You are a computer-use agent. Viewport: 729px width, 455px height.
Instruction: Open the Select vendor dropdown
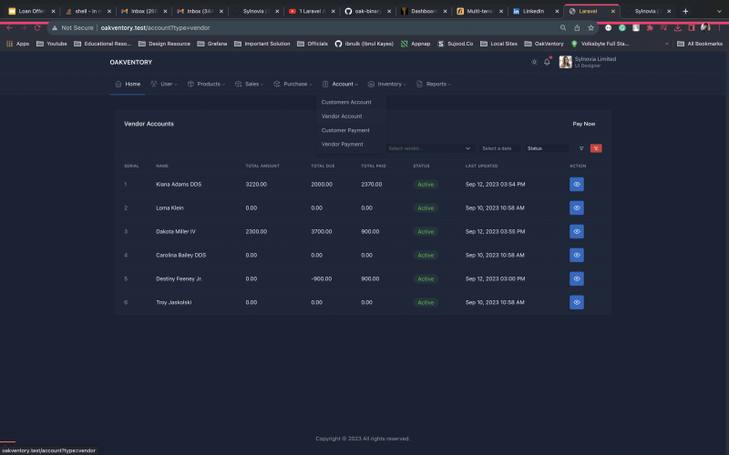click(429, 148)
